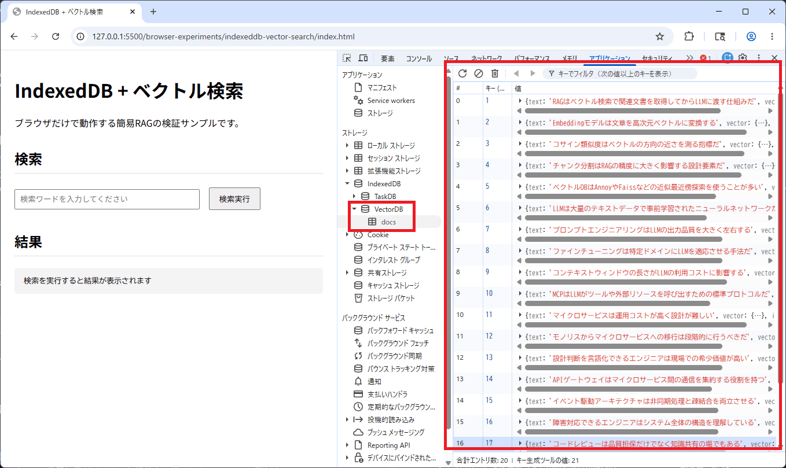Expand value object for key 1 row
This screenshot has height=468, width=786.
point(520,101)
